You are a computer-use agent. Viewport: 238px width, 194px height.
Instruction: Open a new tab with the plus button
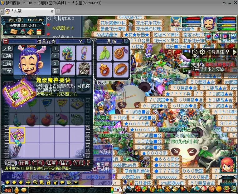tap(58, 11)
